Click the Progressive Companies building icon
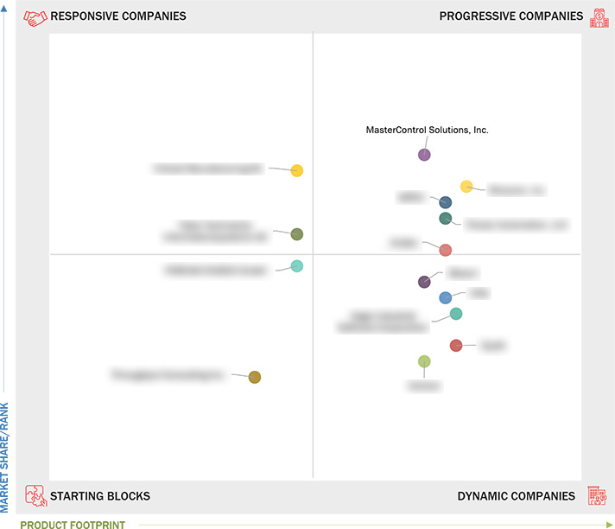Viewport: 615px width, 529px height. coord(599,17)
